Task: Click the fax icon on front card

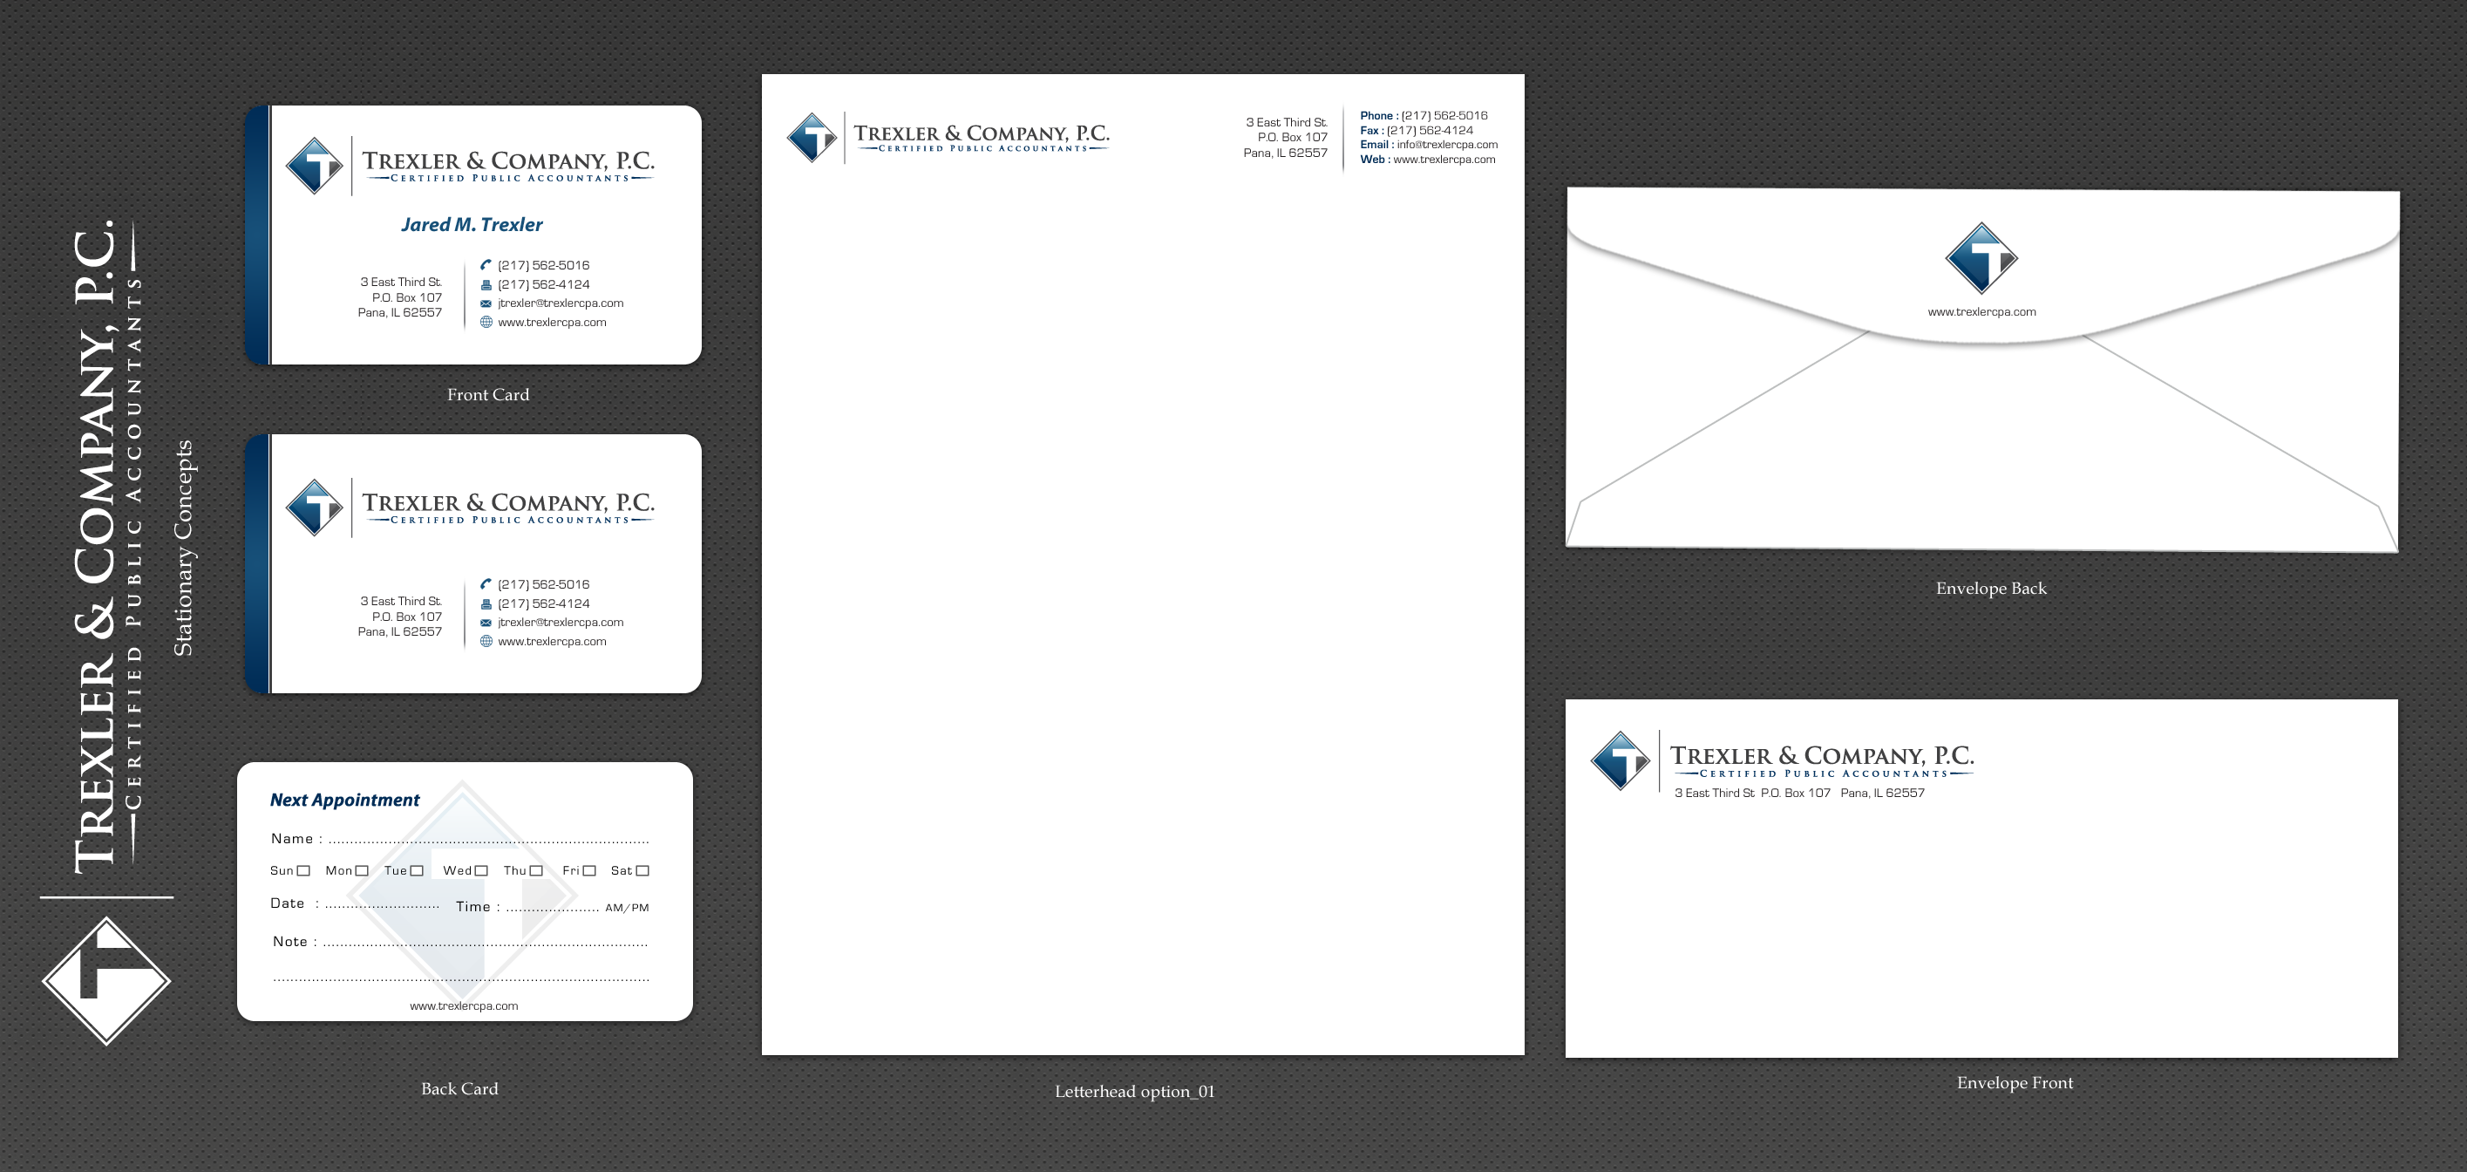Action: (x=486, y=284)
